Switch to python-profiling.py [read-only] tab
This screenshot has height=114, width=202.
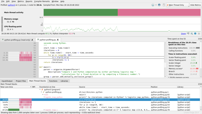(x=17, y=40)
